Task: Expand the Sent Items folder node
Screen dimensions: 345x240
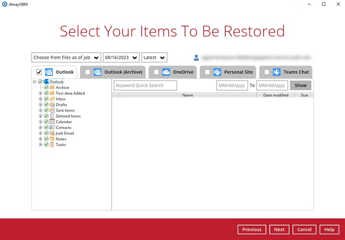Action: pos(41,111)
